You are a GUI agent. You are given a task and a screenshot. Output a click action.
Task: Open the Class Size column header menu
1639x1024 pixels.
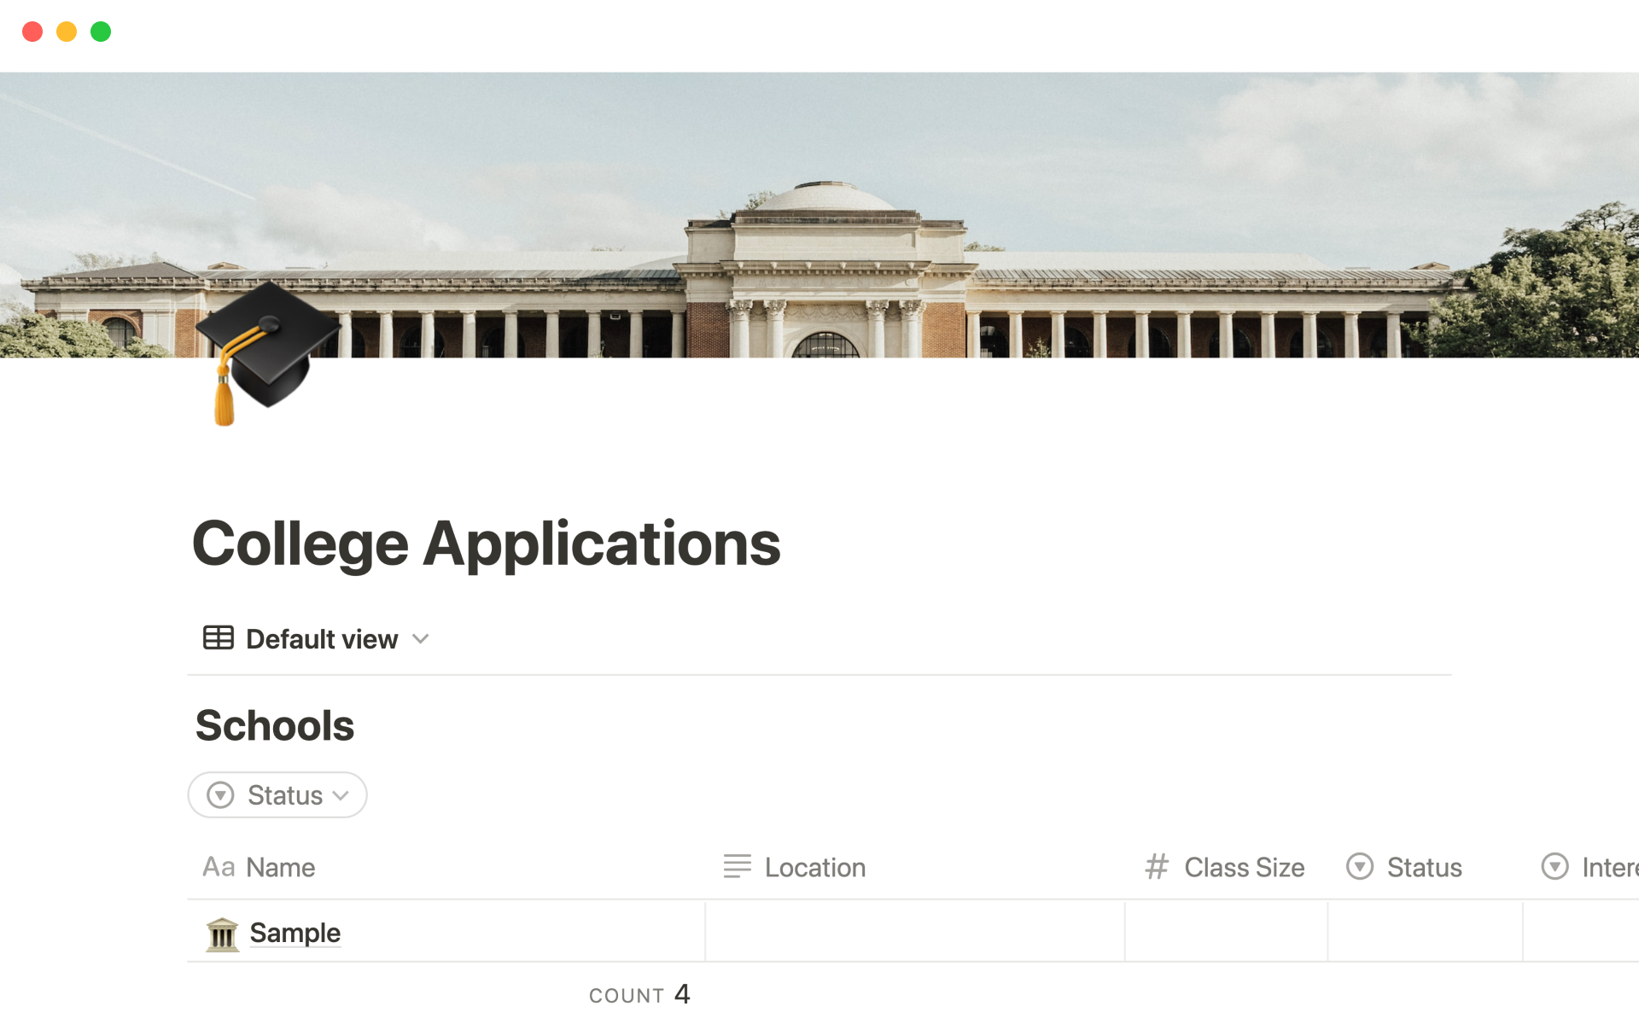point(1244,867)
